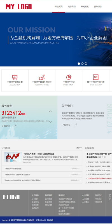Click footer heading 人才招聘

pos(85,195)
